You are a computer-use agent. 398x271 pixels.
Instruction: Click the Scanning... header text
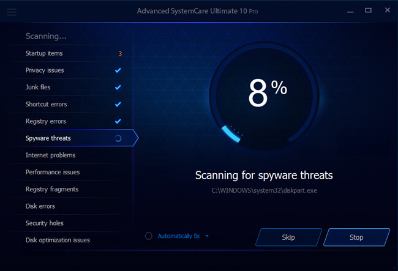coord(46,36)
